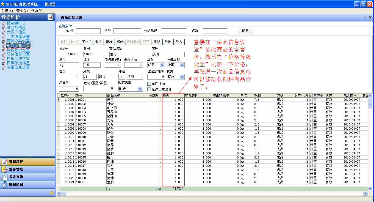
Task: Click the vertical scrollbar thumb of the grid
Action: pos(370,103)
